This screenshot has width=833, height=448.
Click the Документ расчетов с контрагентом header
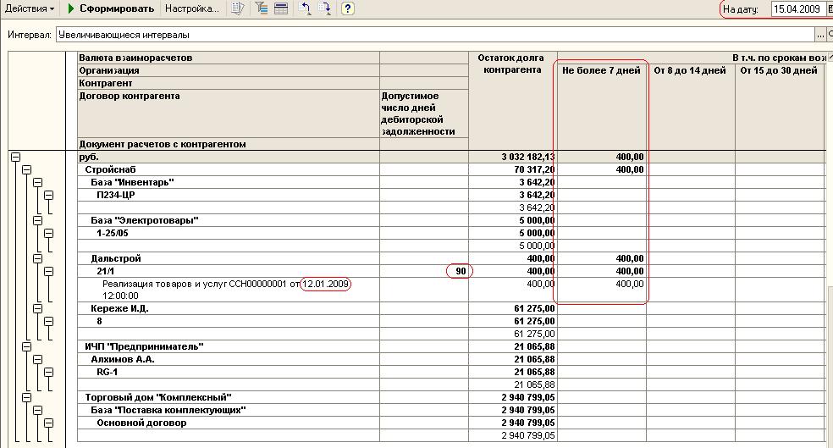[229, 144]
